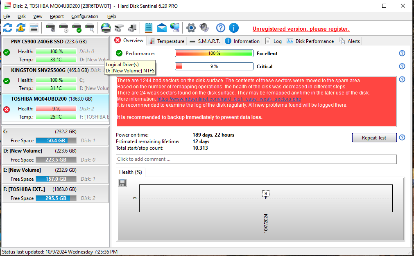Viewport: 414px width, 256px height.
Task: Click the 9 % health bar in Overview
Action: click(214, 66)
